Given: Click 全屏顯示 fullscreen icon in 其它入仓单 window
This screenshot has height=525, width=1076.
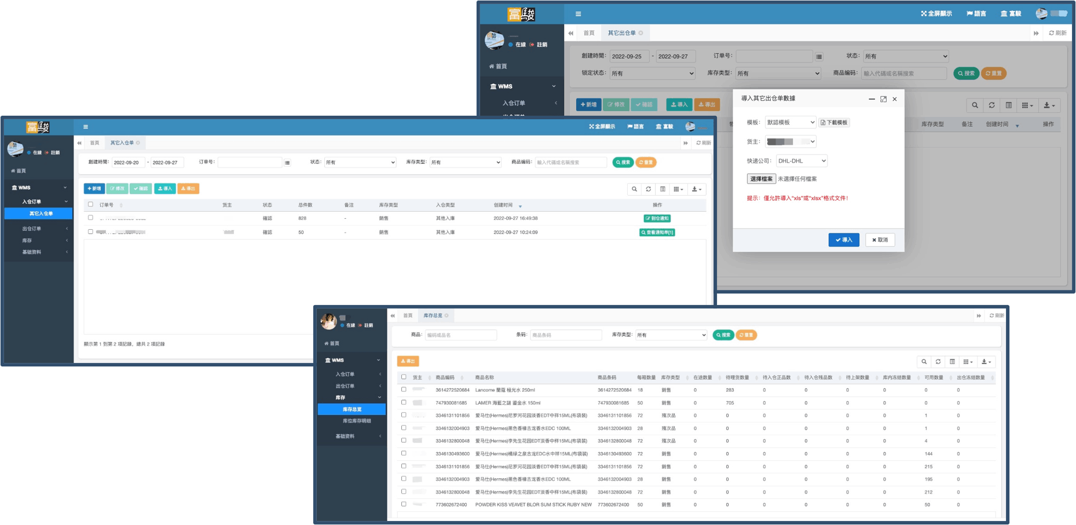Looking at the screenshot, I should tap(602, 127).
